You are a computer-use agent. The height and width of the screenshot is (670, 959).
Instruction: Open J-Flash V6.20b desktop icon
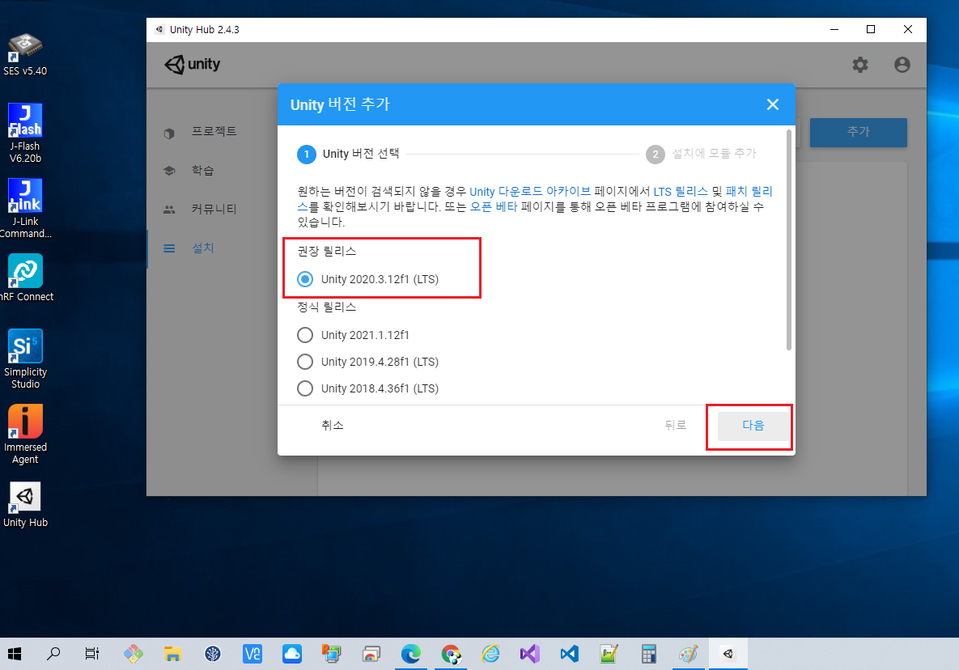(x=25, y=133)
